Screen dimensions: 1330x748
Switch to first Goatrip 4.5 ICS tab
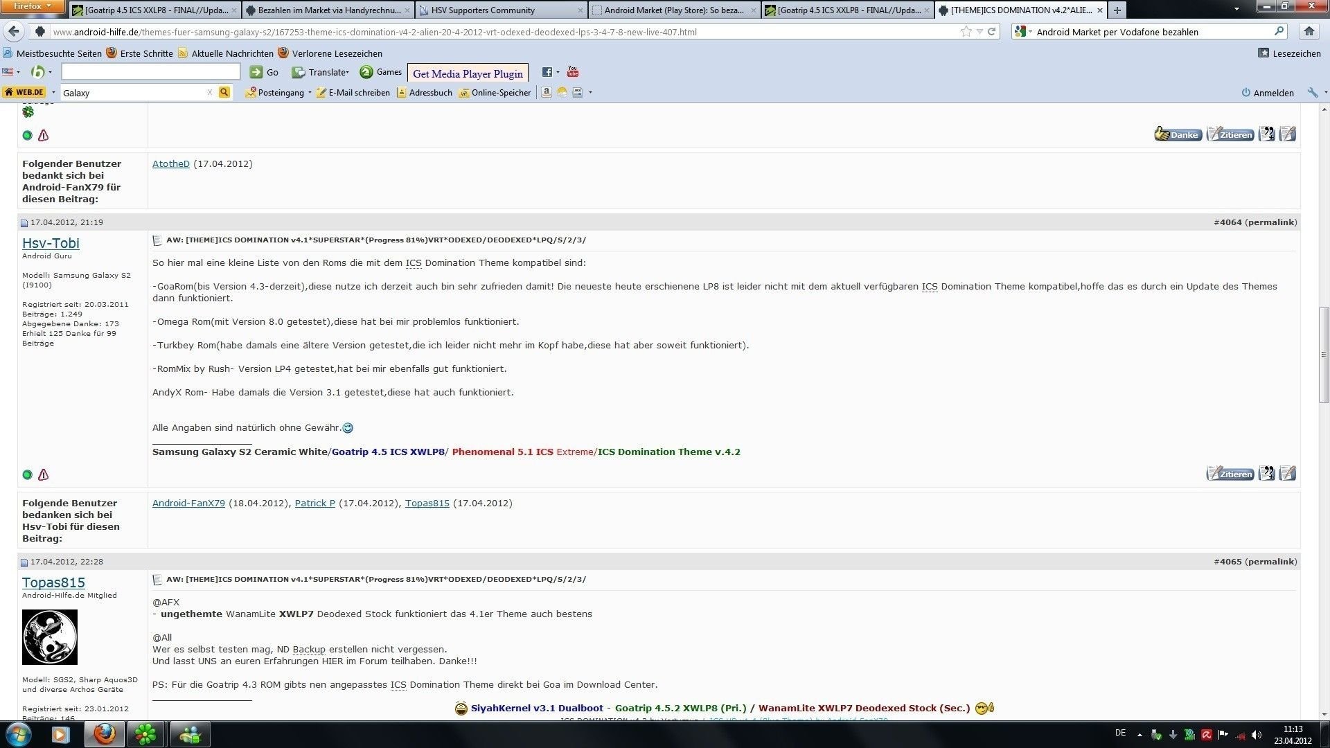pos(154,10)
